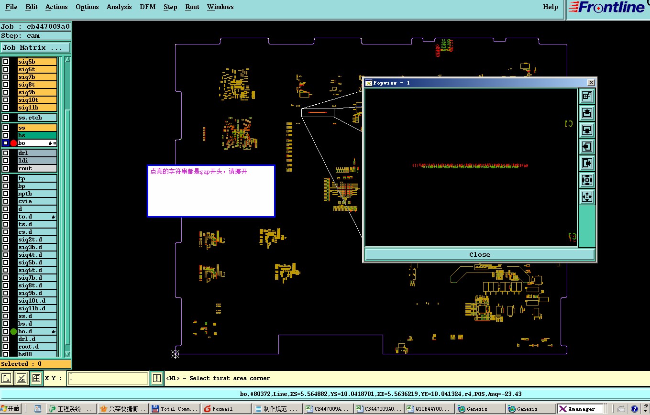Click the pan right arrow in Popview

tap(587, 164)
